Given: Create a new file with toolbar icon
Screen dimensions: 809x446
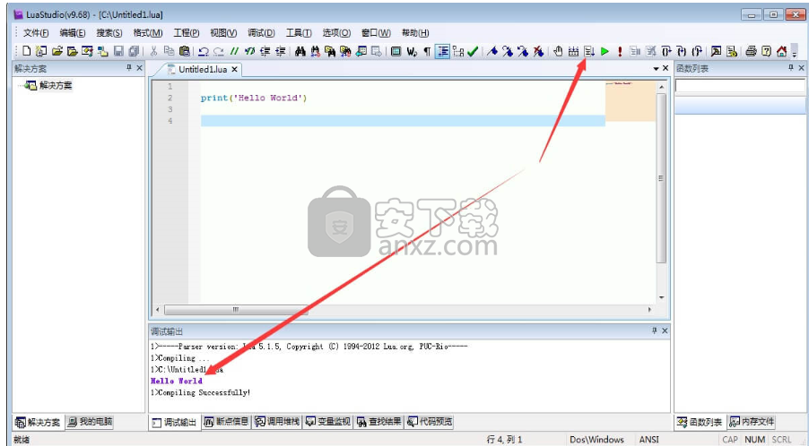Looking at the screenshot, I should click(26, 52).
